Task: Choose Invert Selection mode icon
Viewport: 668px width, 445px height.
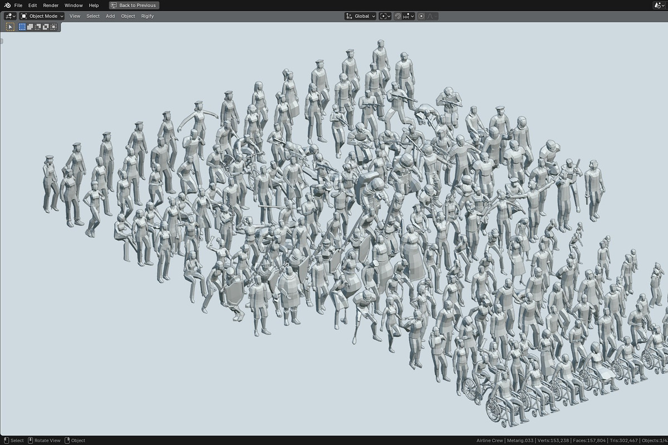Action: [x=46, y=27]
